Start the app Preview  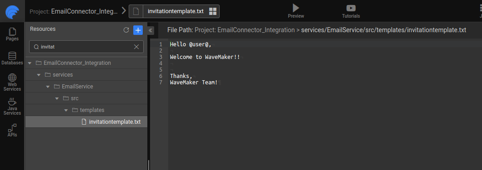pos(296,11)
